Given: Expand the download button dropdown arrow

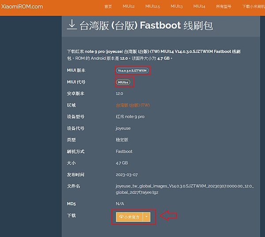Looking at the screenshot, I should point(147,217).
